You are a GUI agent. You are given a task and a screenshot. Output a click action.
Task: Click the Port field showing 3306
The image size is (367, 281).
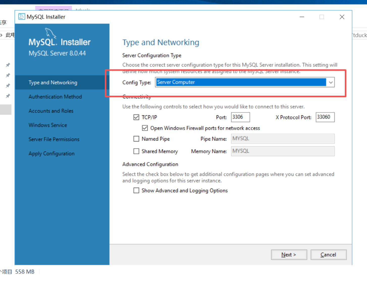[x=240, y=117]
